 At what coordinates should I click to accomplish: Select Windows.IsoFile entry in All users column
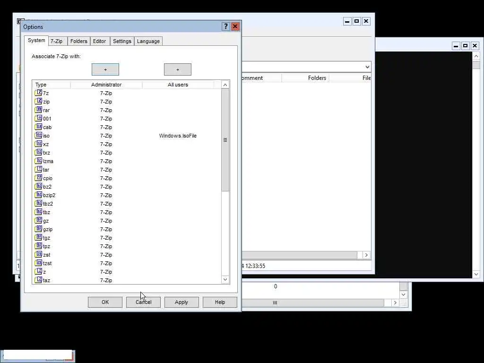pos(178,136)
